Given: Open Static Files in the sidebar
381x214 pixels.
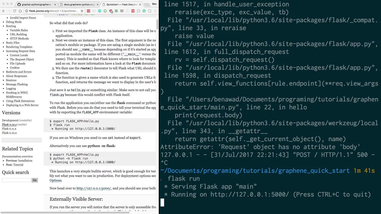Looking at the screenshot, I should click(x=13, y=43).
